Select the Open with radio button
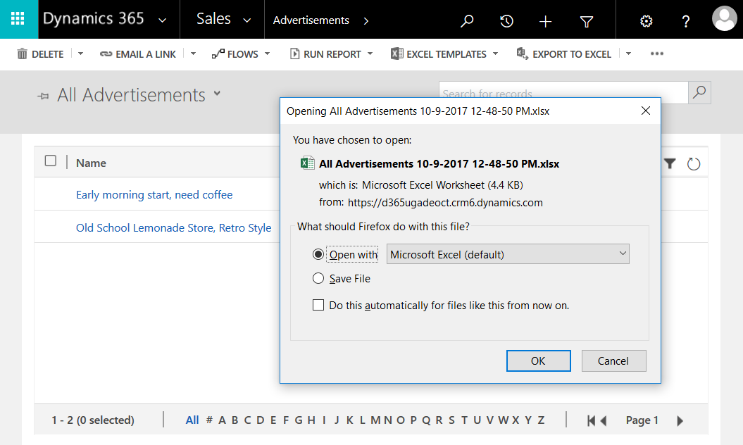743x445 pixels. pyautogui.click(x=318, y=254)
